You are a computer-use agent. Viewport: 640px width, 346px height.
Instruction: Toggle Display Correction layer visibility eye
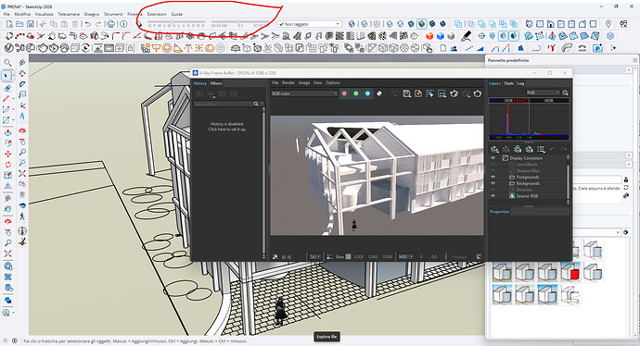click(x=493, y=158)
